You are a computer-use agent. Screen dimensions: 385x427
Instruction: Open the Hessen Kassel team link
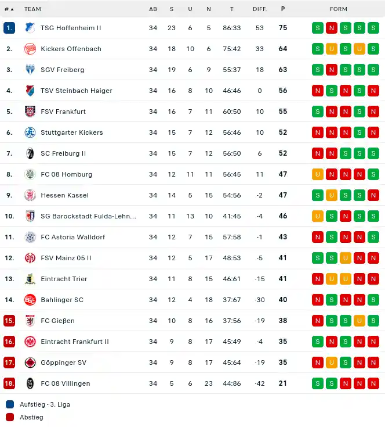tap(65, 195)
